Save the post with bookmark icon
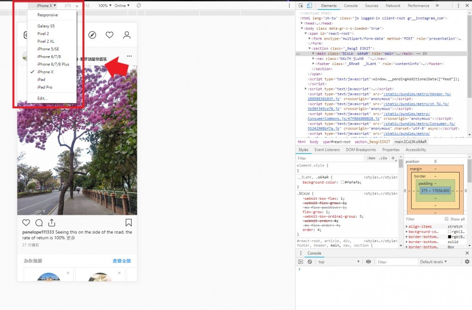Image resolution: width=472 pixels, height=310 pixels. [128, 222]
